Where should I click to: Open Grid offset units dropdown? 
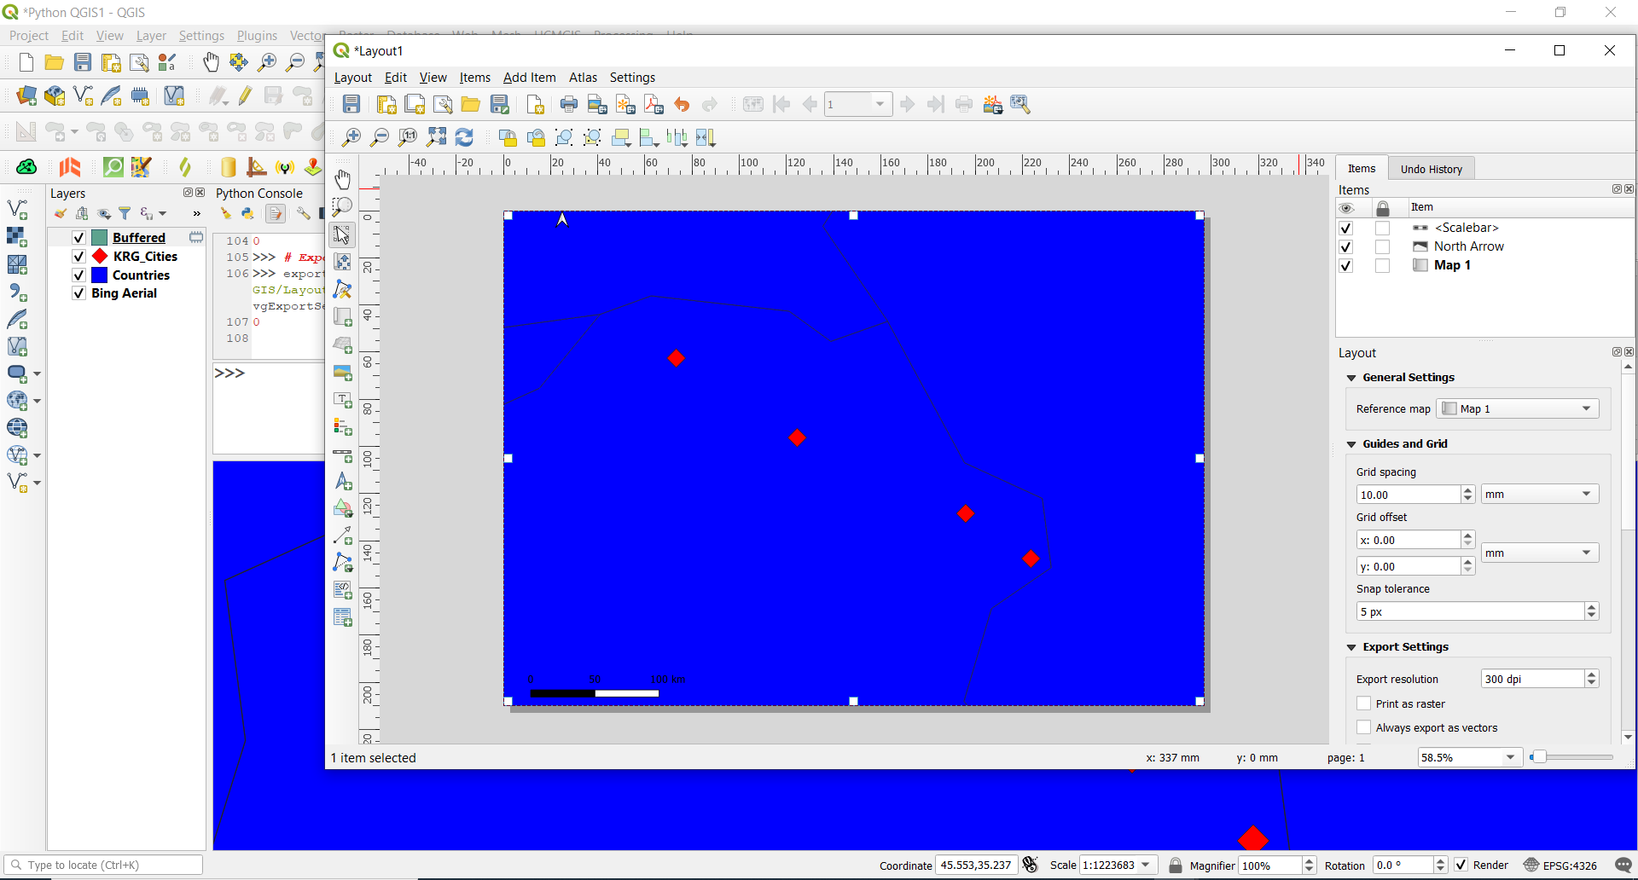click(1540, 553)
